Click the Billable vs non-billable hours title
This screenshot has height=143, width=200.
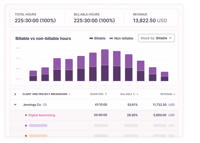[x=43, y=39]
